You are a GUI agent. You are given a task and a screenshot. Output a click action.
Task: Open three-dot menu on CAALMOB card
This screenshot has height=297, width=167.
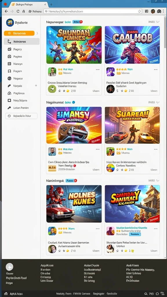156,70
